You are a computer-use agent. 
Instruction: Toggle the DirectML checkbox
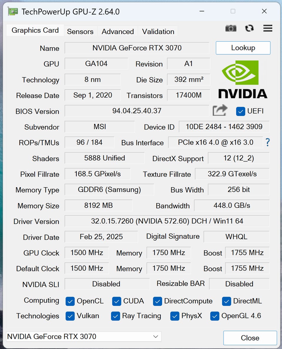coord(226,301)
